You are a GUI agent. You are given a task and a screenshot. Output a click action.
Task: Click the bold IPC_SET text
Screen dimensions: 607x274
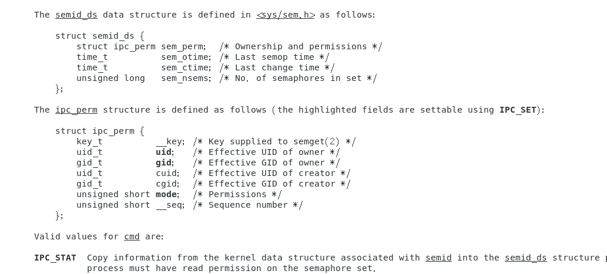point(518,110)
